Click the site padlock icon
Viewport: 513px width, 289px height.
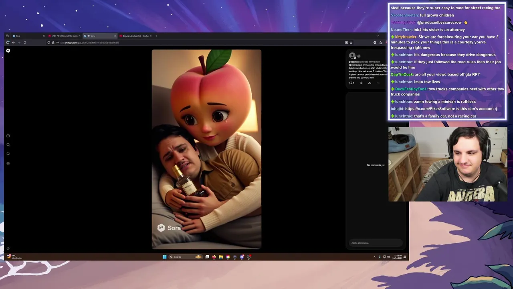click(x=53, y=43)
